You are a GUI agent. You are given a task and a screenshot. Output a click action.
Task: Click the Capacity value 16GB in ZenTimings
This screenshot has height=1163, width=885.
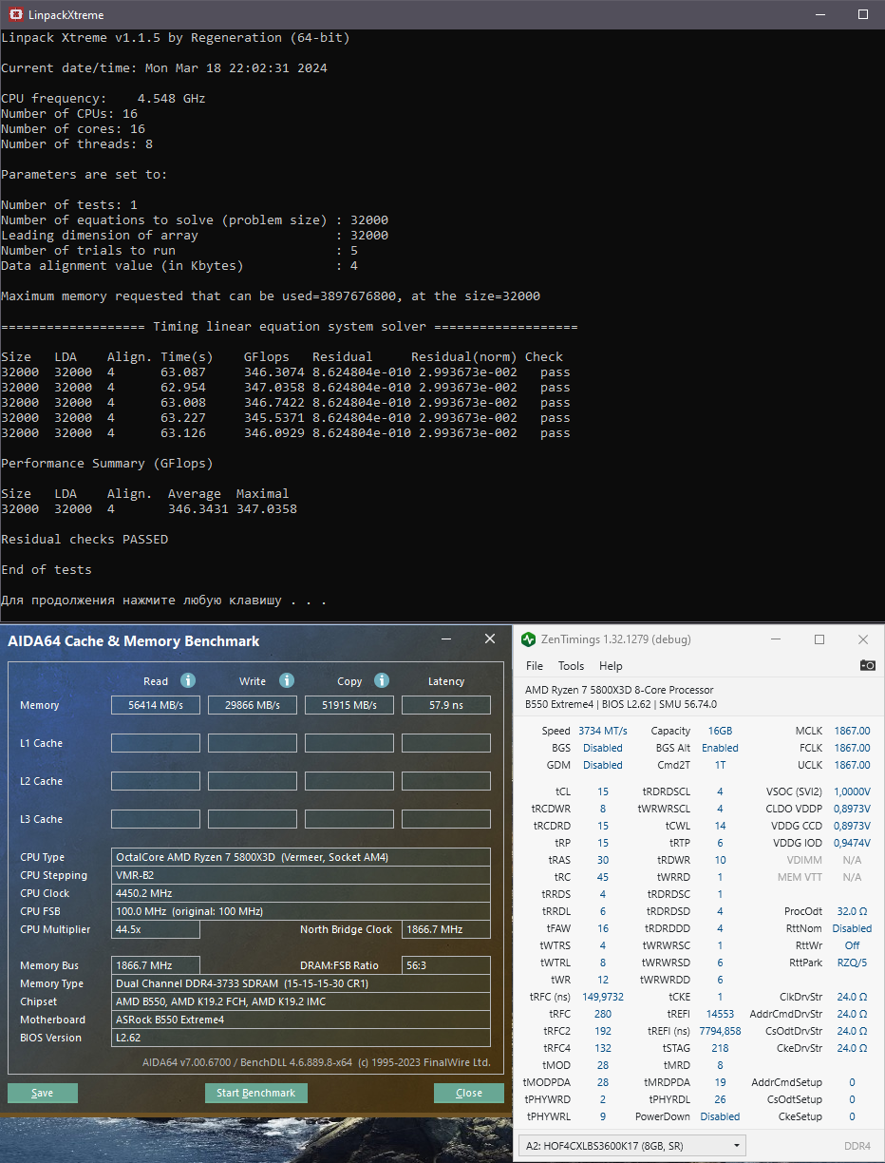[718, 731]
